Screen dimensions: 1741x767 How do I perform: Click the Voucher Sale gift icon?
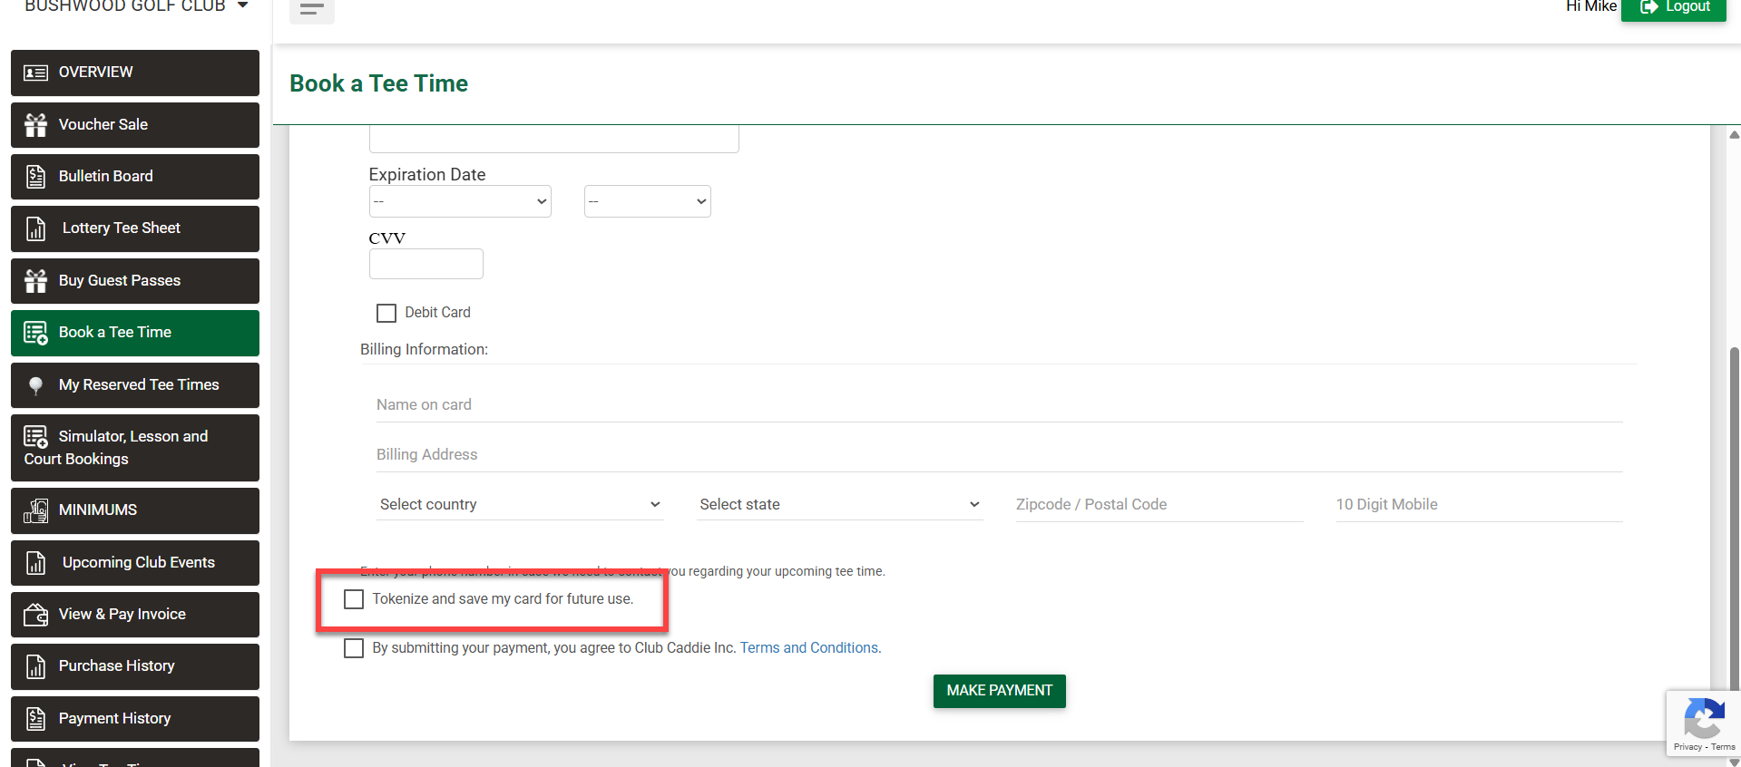click(35, 125)
